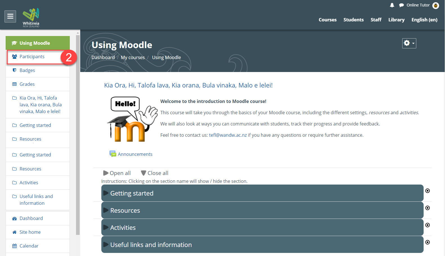Expand the Activities section bar
The height and width of the screenshot is (256, 445).
tap(262, 228)
